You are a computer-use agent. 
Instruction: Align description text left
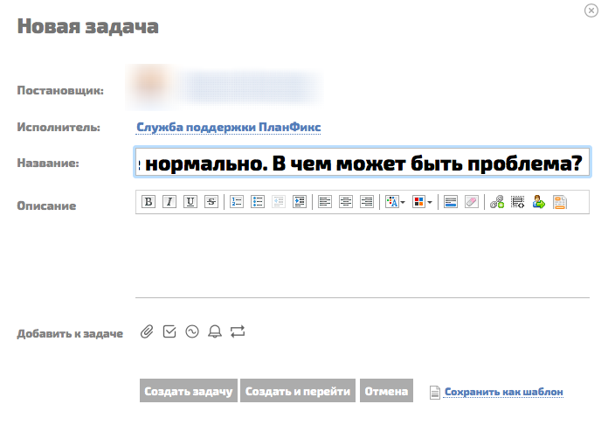tap(325, 202)
